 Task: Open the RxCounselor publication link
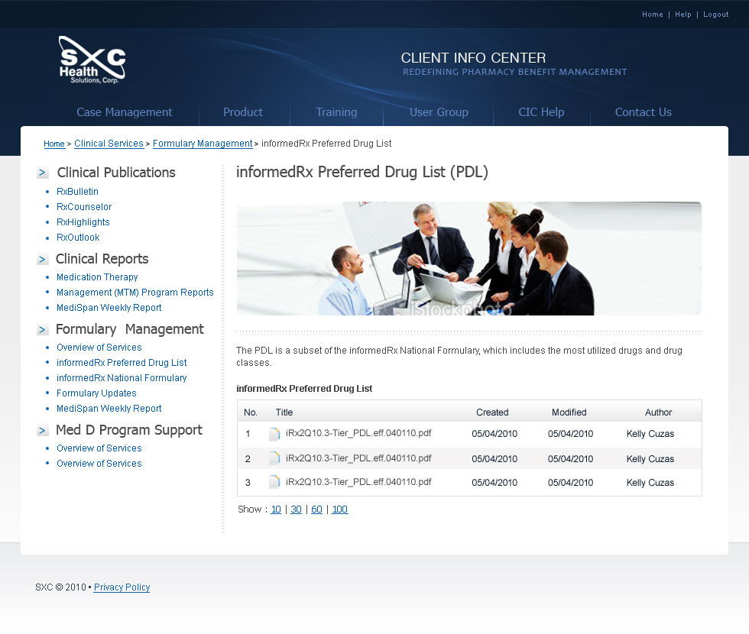tap(84, 207)
